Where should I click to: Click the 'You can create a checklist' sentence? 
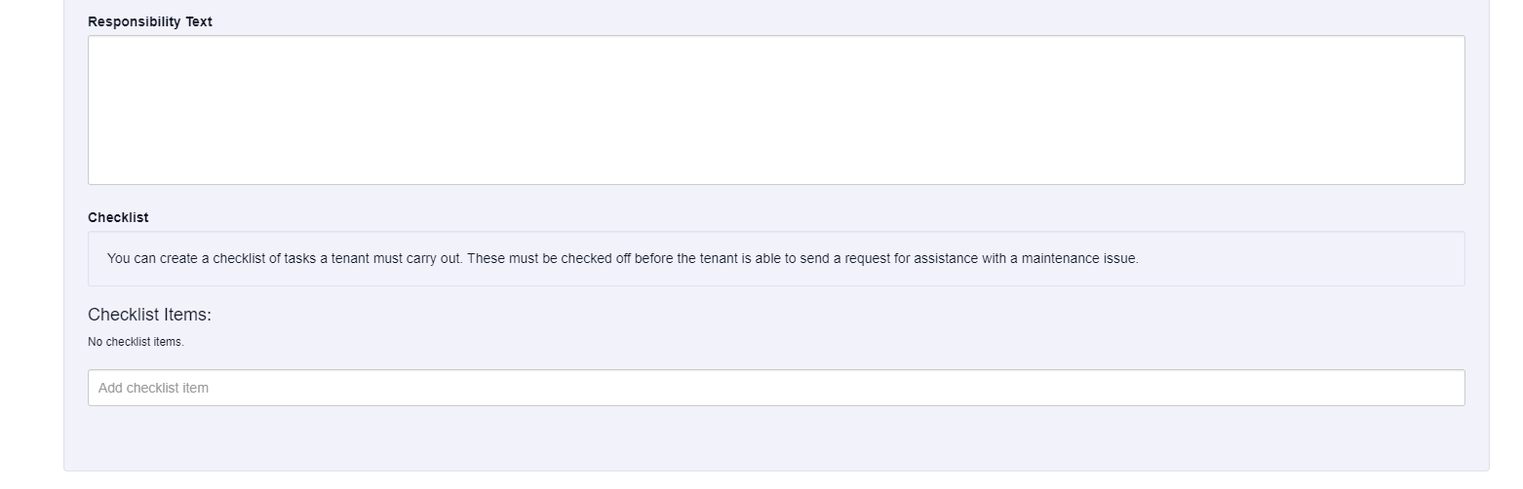285,259
